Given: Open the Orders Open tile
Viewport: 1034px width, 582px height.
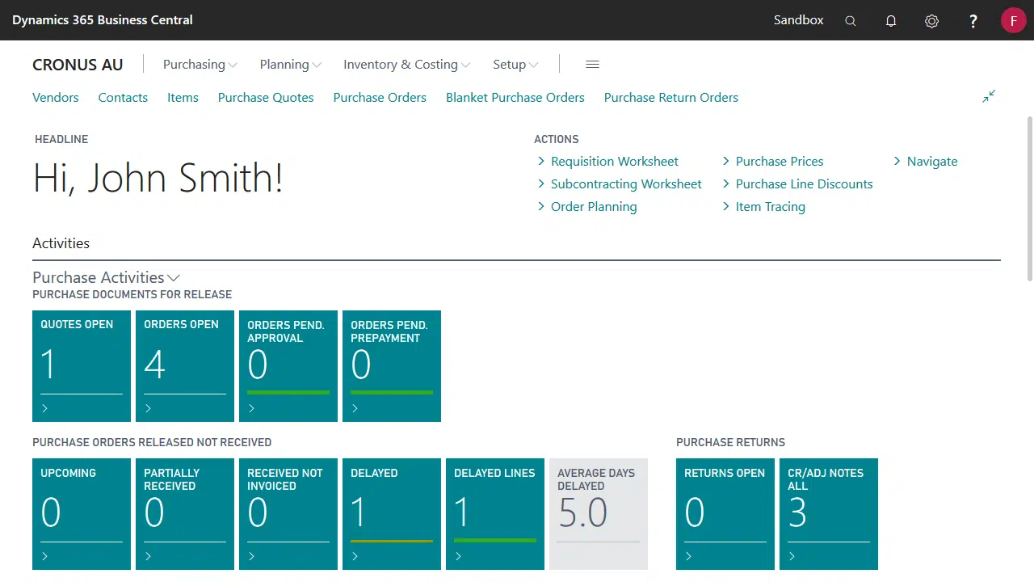Looking at the screenshot, I should pos(185,365).
